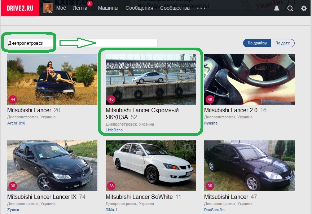Open user Nyusha profile link
This screenshot has width=312, height=214.
(x=211, y=123)
